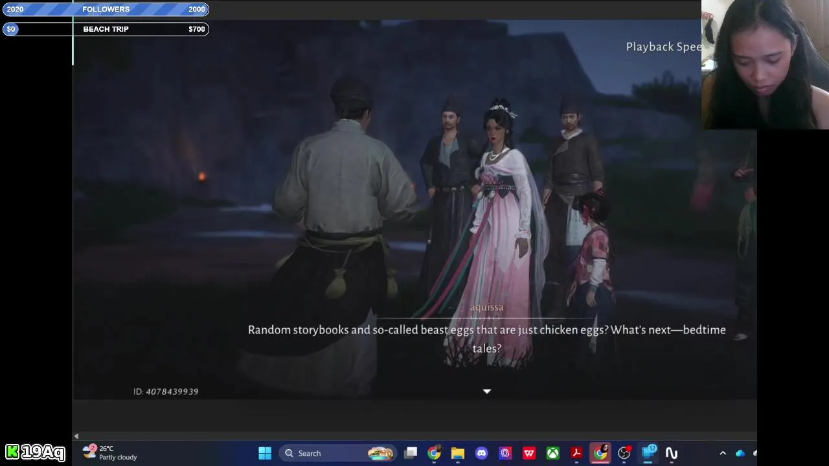Open Discord from the taskbar
Image resolution: width=829 pixels, height=466 pixels.
(x=481, y=453)
